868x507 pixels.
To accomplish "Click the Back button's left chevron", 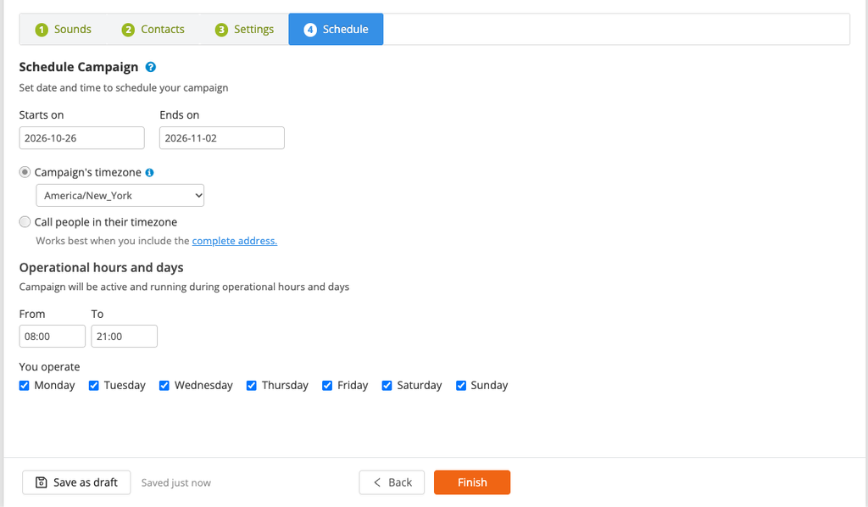I will point(377,482).
